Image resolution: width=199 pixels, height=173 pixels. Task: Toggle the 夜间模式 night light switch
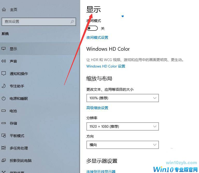[x=92, y=28]
